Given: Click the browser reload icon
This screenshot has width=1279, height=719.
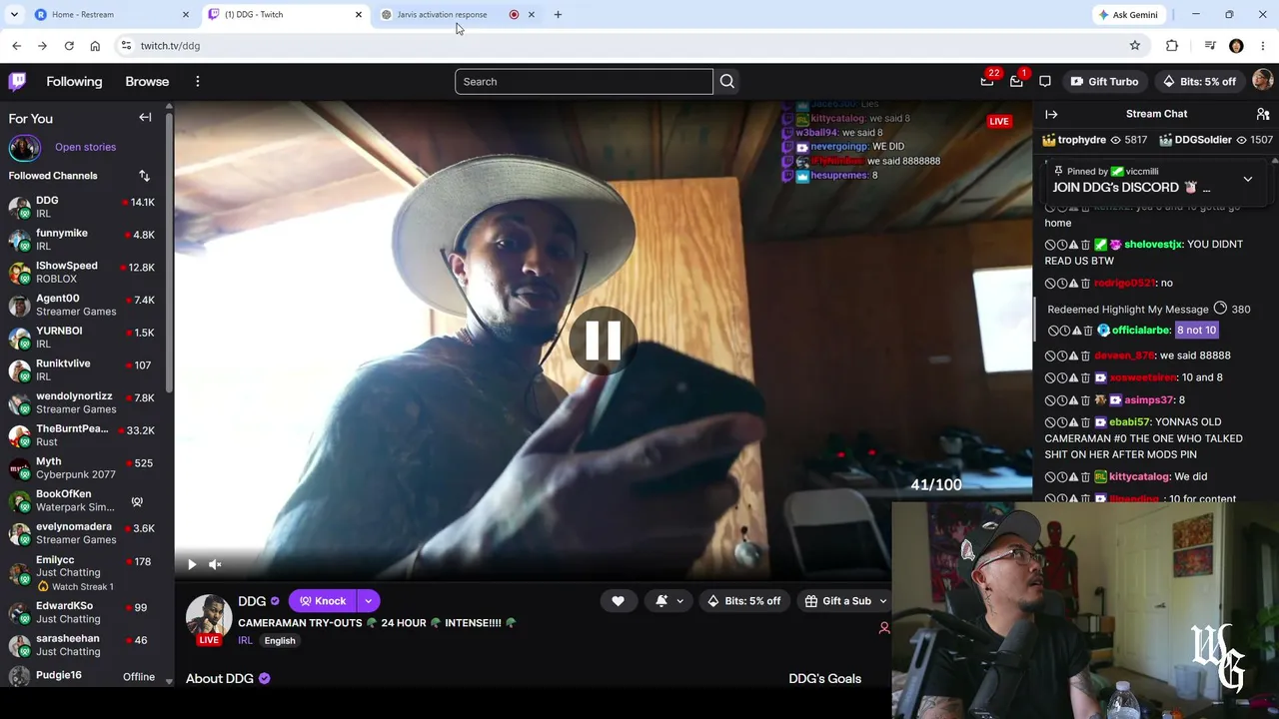Looking at the screenshot, I should click(x=69, y=45).
